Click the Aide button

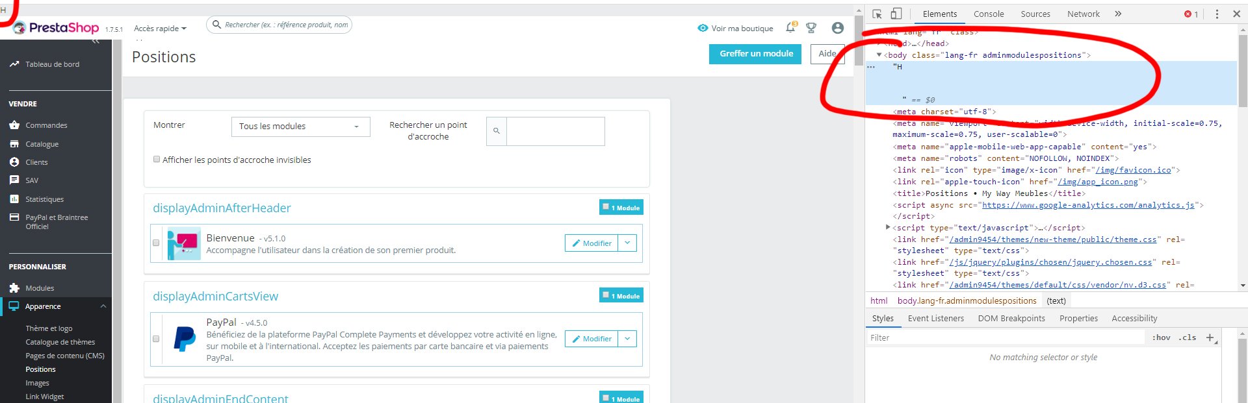(x=827, y=54)
